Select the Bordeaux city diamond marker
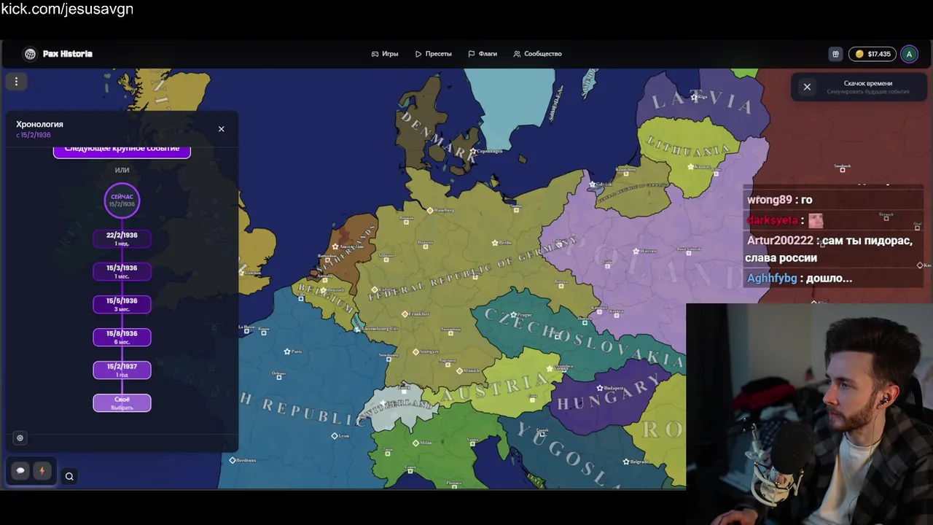Viewport: 933px width, 525px height. [x=233, y=460]
